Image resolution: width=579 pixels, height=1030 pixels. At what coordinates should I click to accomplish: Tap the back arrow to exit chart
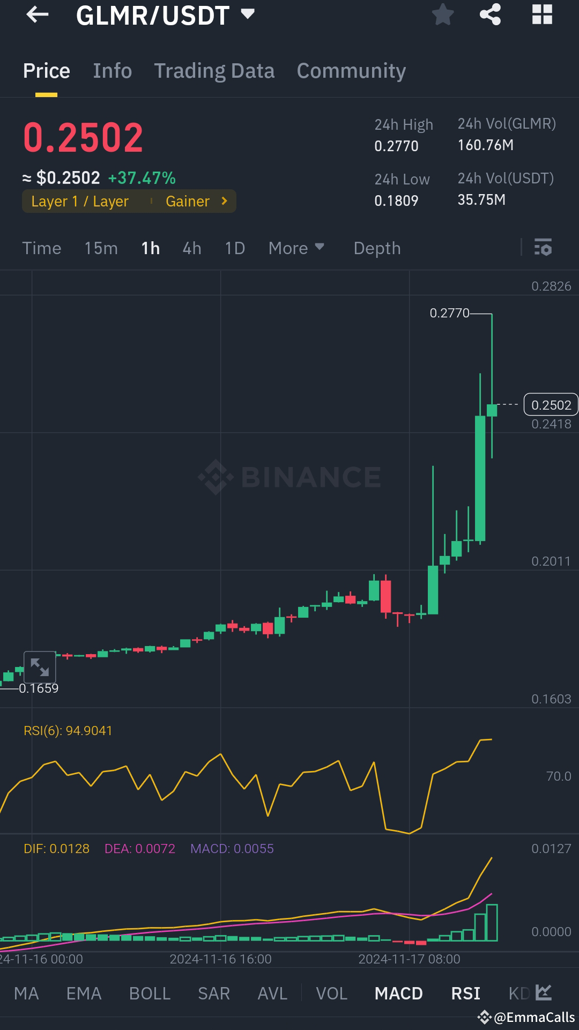(x=36, y=14)
